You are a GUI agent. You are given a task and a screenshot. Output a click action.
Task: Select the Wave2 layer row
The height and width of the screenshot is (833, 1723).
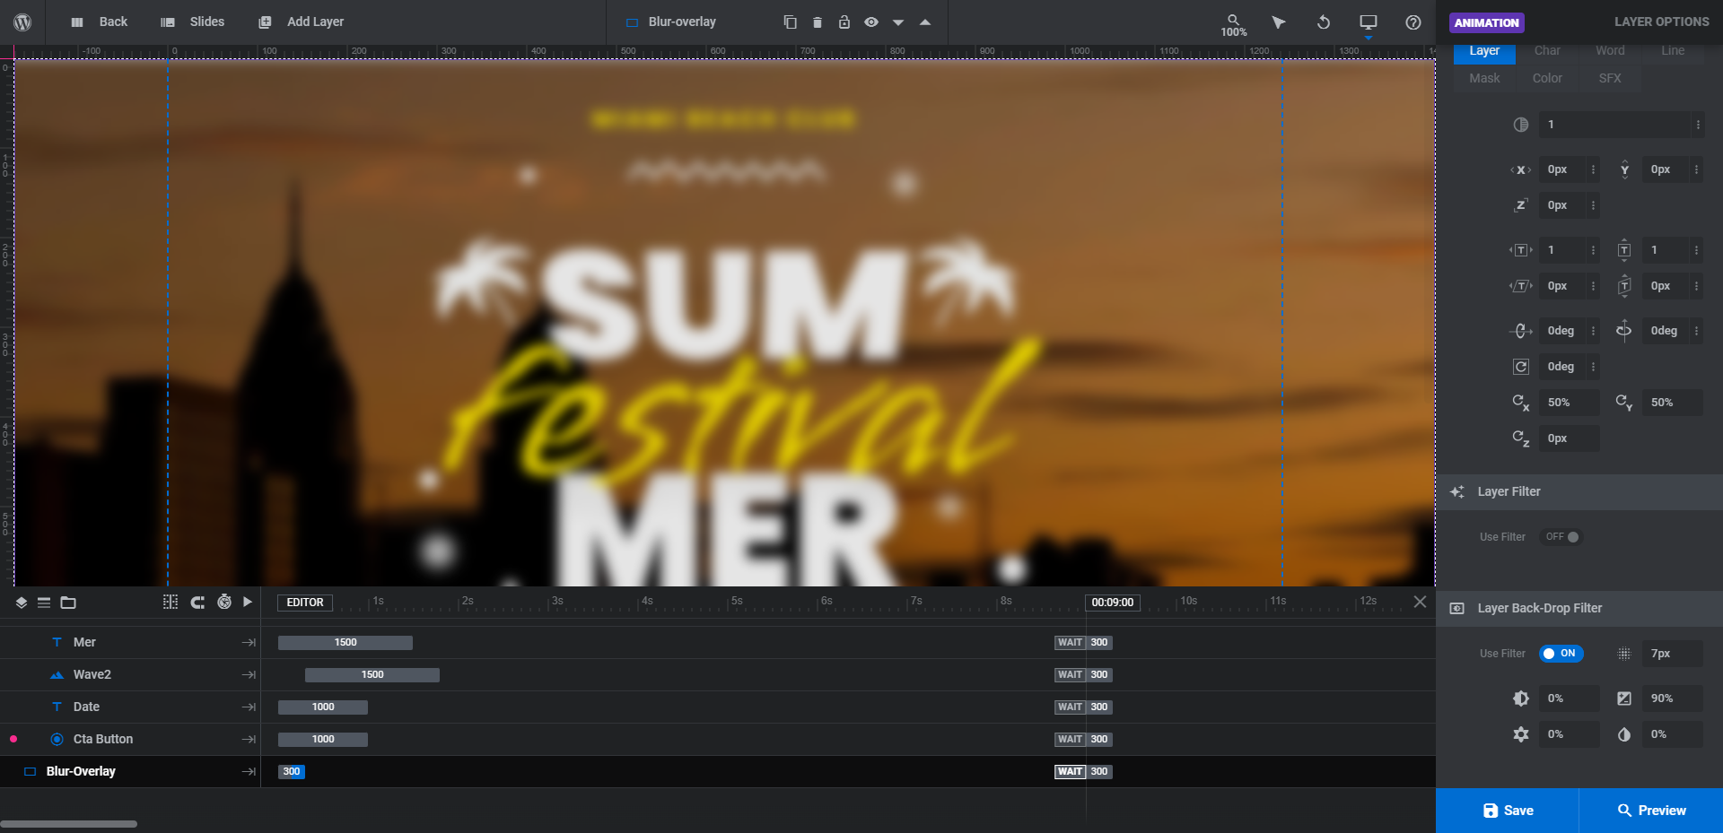(x=130, y=675)
